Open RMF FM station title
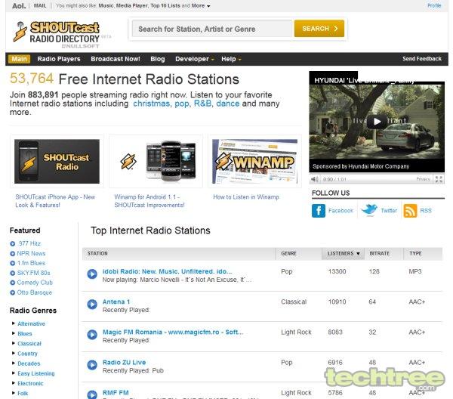453x399 pixels. [x=116, y=393]
